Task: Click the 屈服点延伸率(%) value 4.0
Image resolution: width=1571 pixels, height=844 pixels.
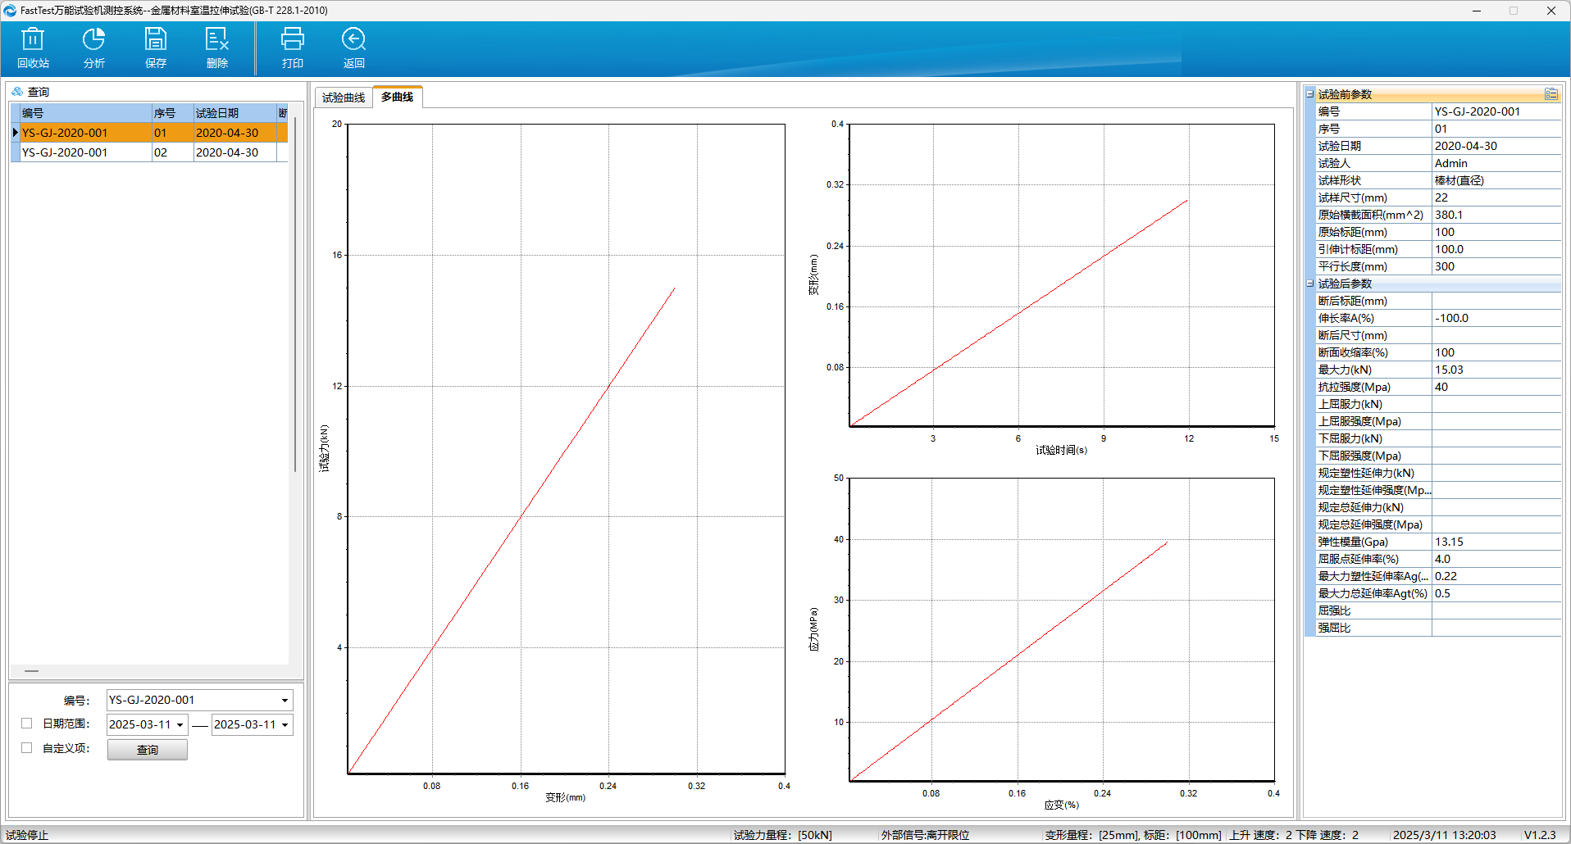Action: (1496, 559)
